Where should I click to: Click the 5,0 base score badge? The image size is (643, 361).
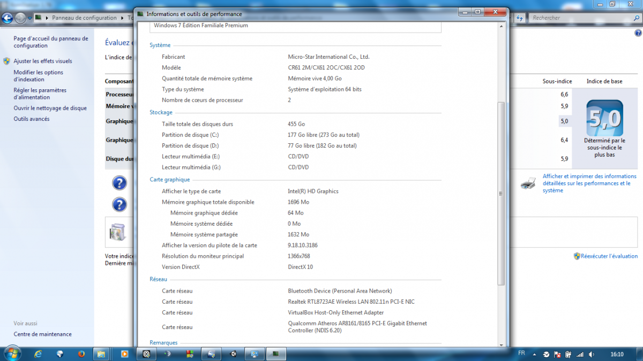pyautogui.click(x=604, y=118)
